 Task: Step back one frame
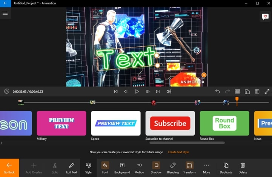[x=126, y=92]
